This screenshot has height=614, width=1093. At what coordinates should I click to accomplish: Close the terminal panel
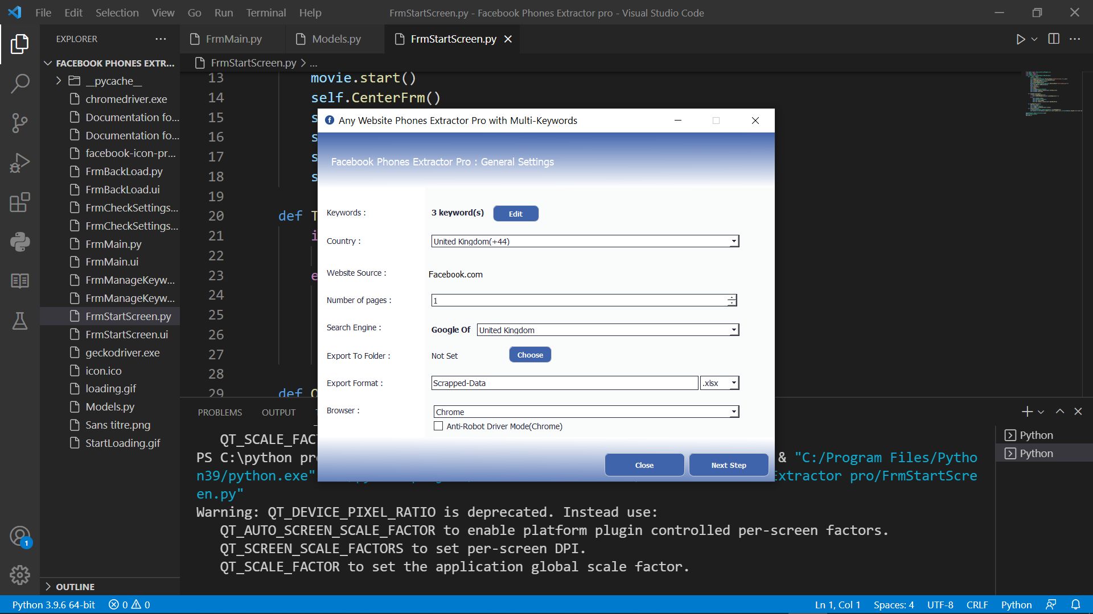coord(1078,412)
